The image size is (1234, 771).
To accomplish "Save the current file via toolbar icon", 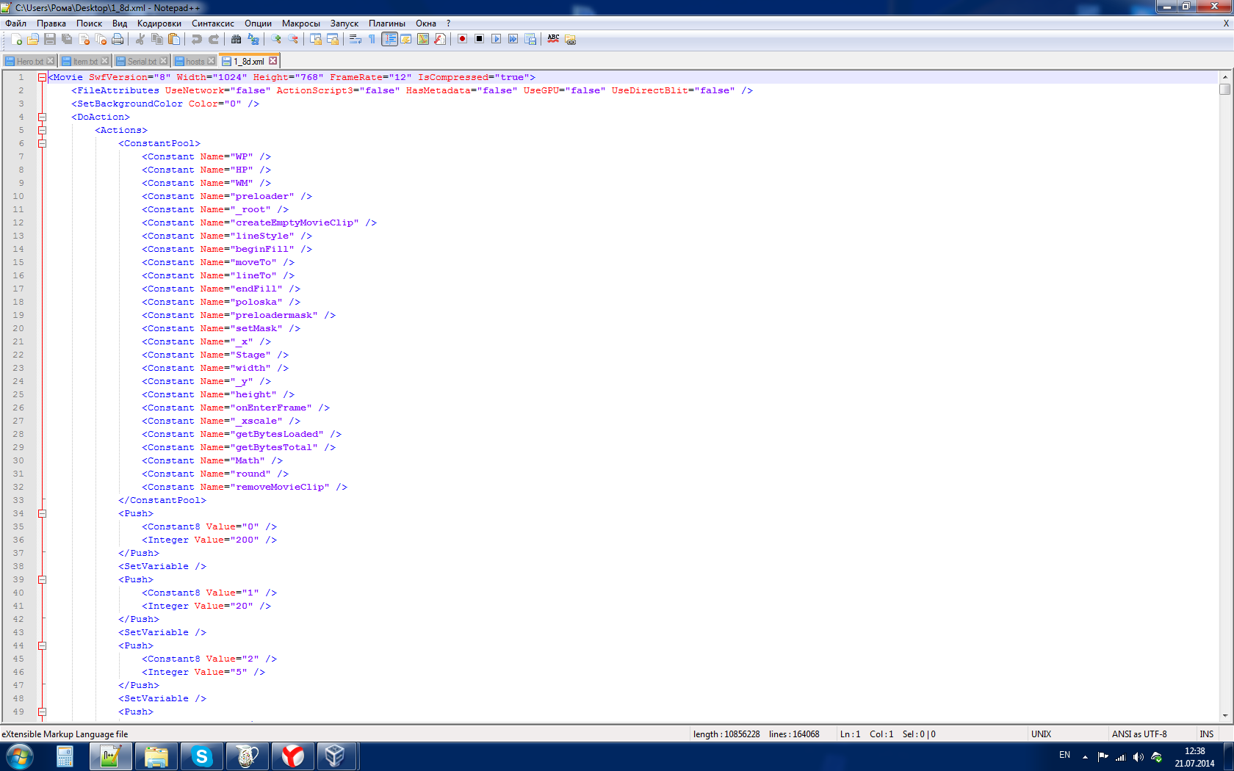I will click(50, 39).
